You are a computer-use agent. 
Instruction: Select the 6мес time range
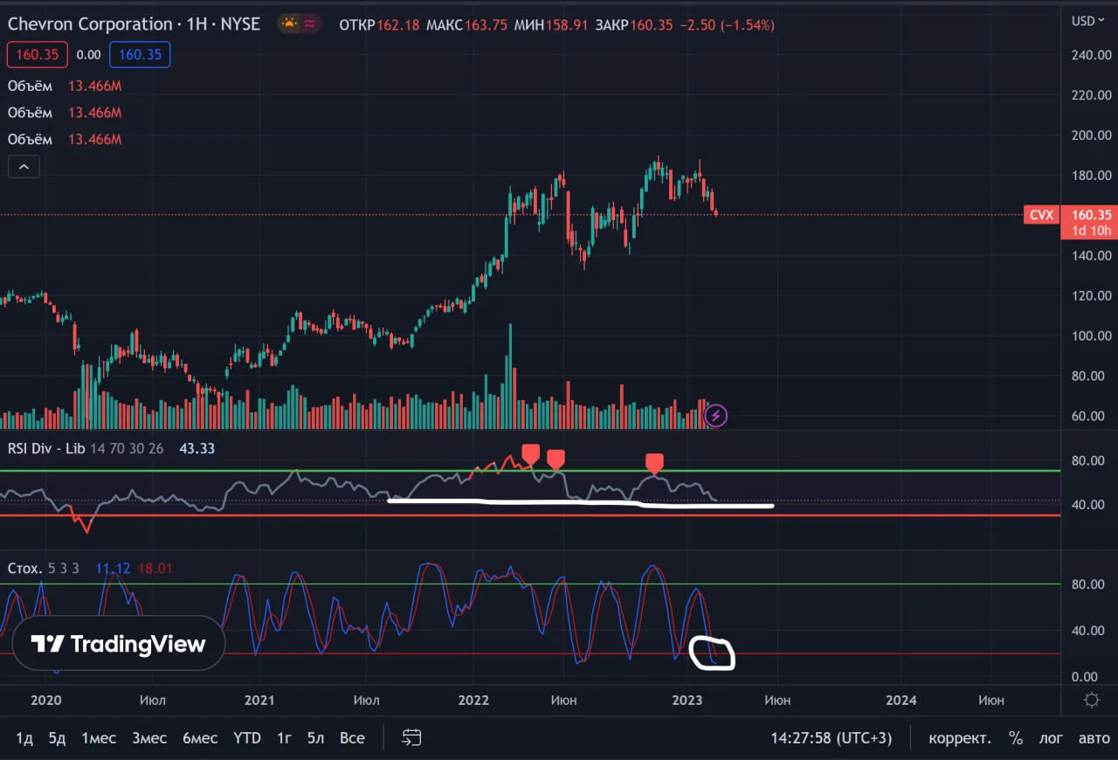[x=200, y=738]
